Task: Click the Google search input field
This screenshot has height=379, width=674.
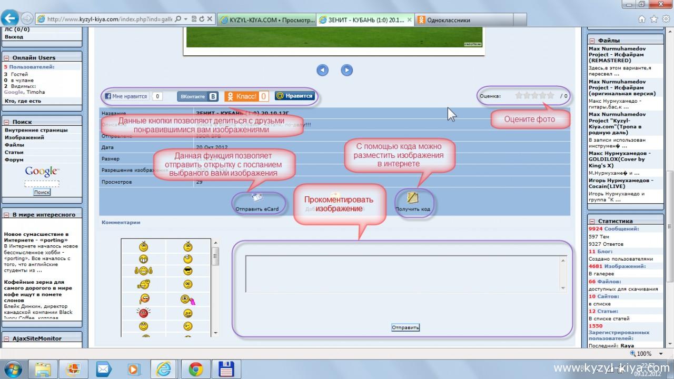Action: click(42, 184)
